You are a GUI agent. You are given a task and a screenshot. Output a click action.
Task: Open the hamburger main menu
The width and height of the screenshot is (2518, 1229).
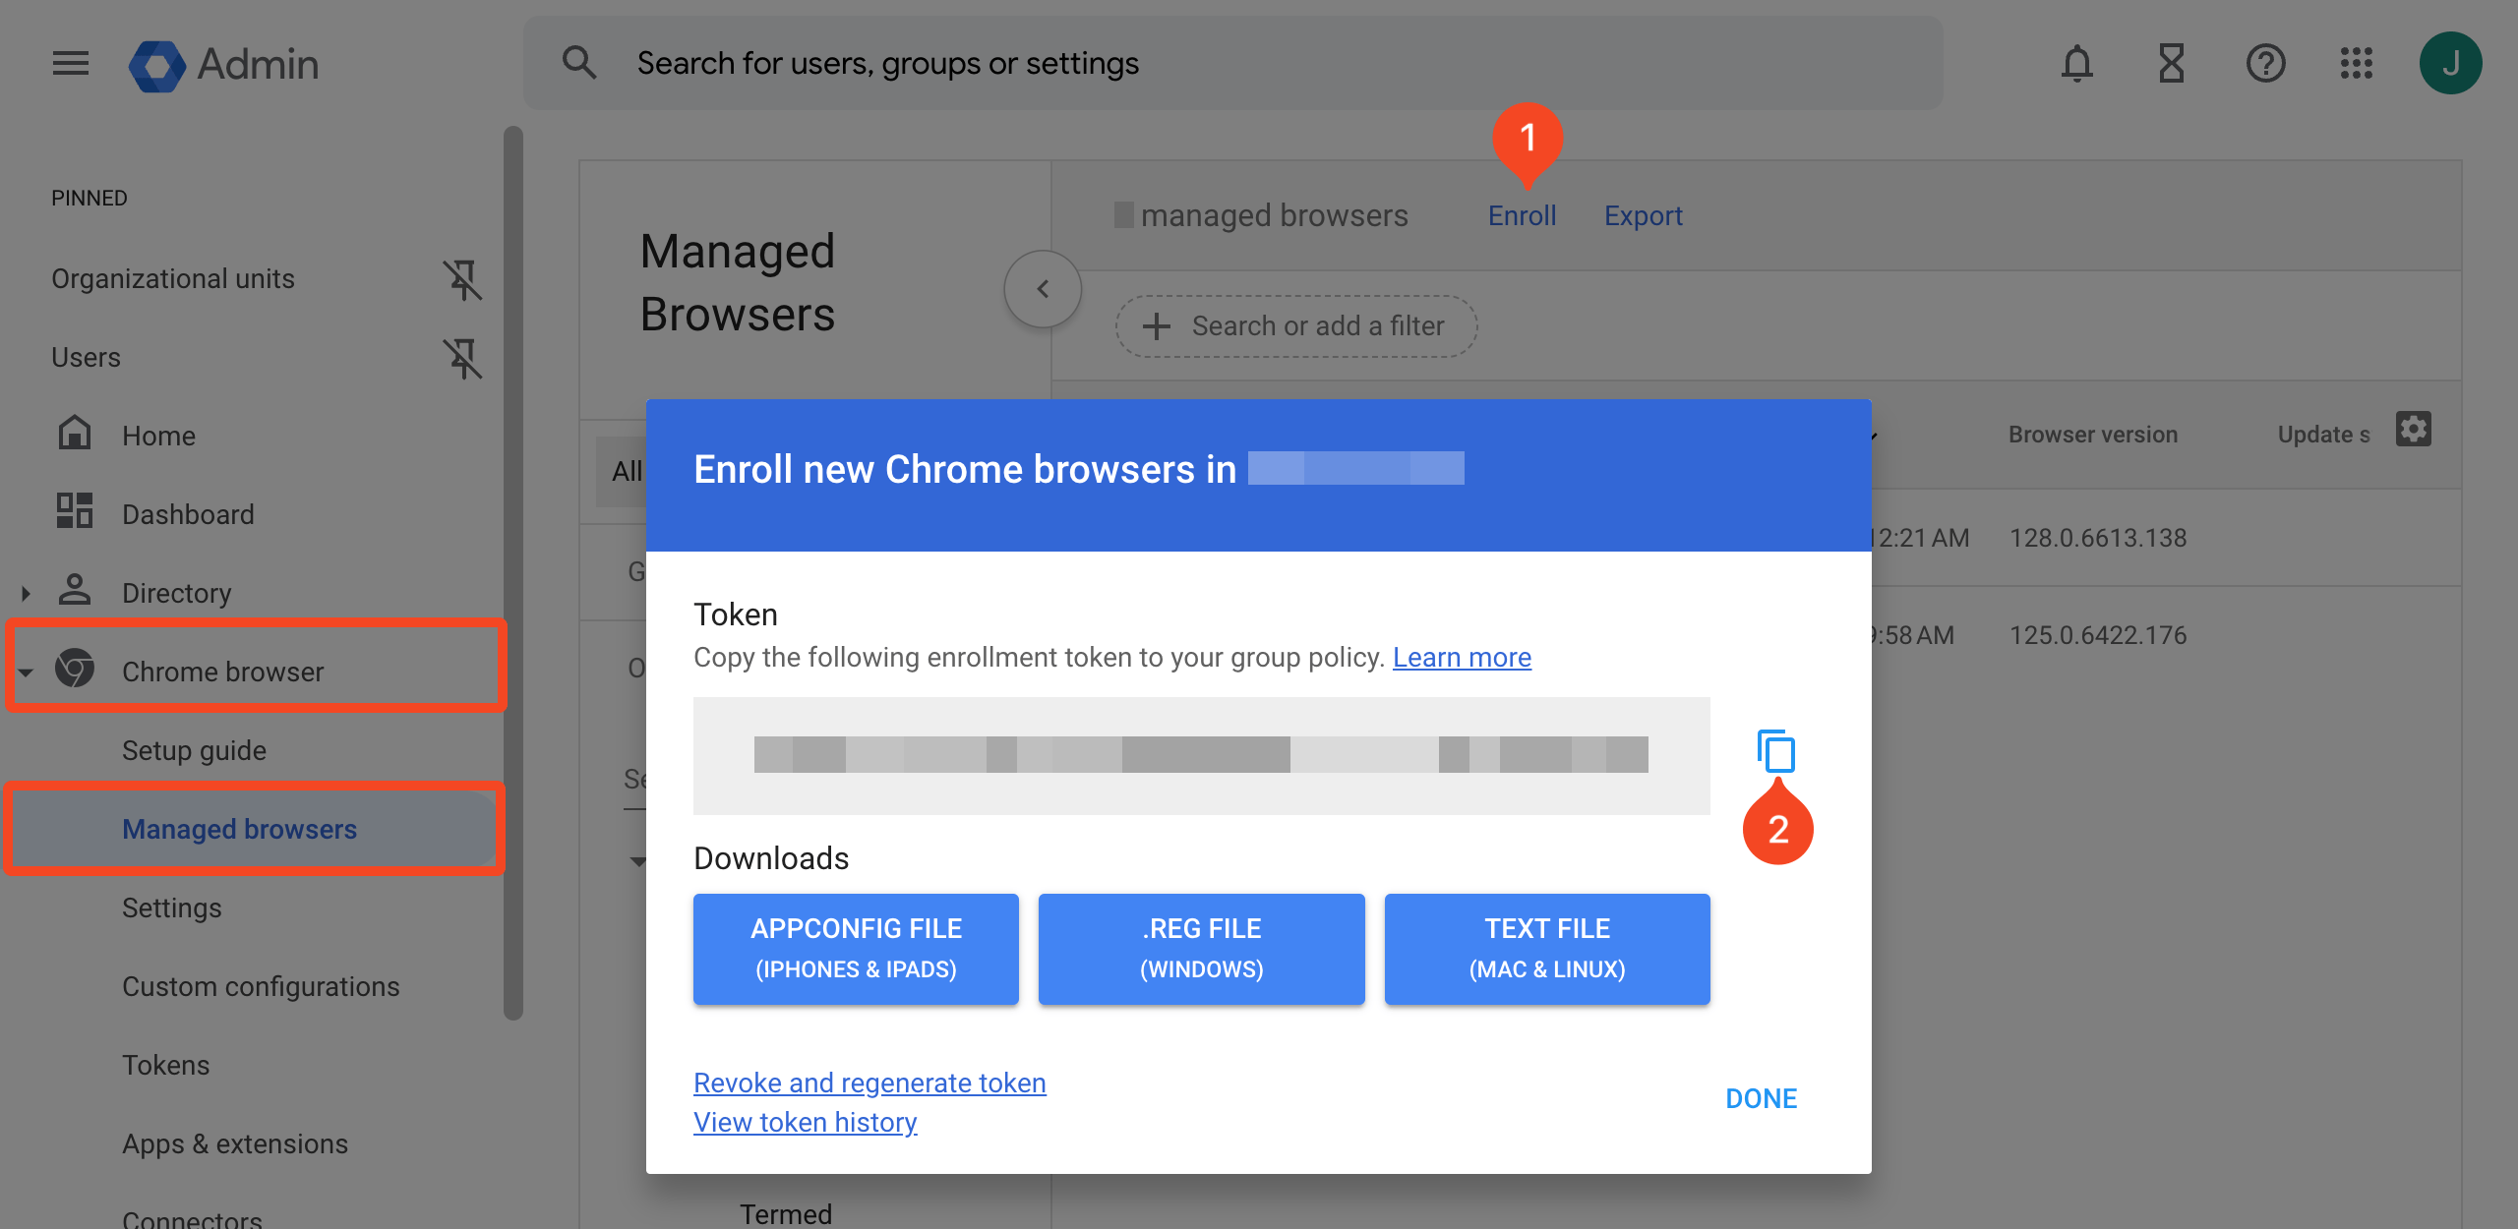[71, 64]
